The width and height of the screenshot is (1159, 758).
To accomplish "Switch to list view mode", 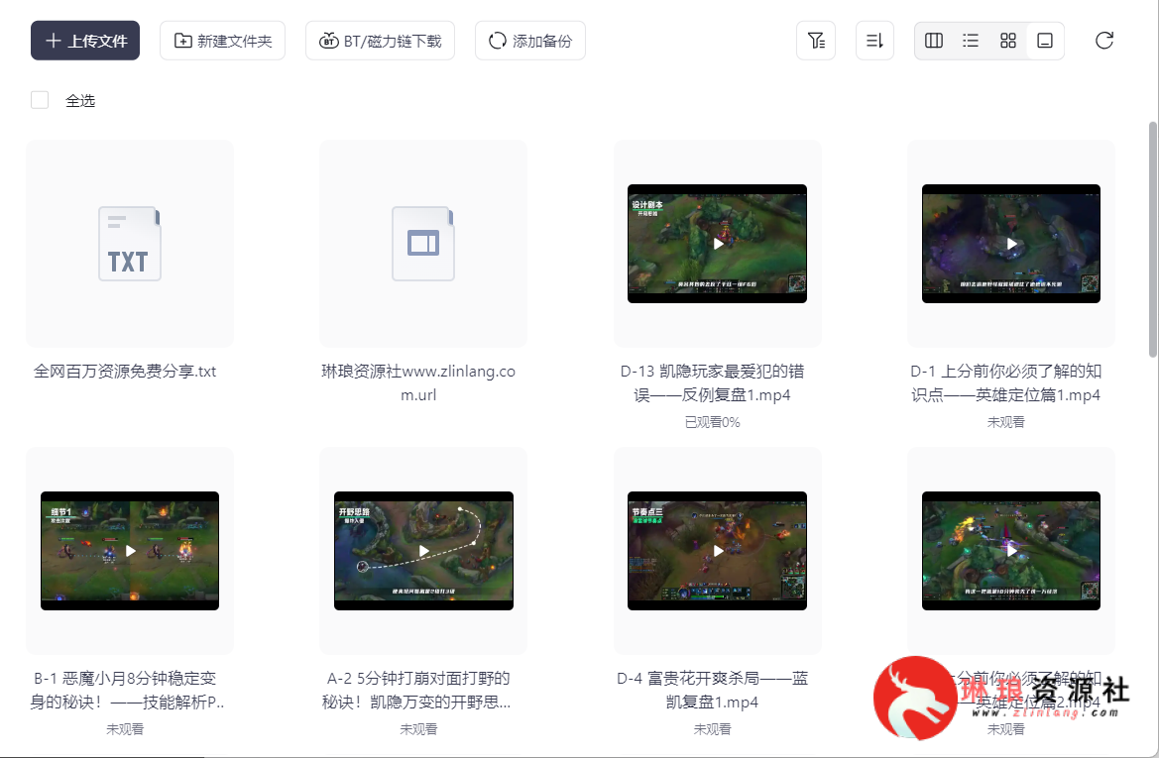I will click(x=971, y=41).
